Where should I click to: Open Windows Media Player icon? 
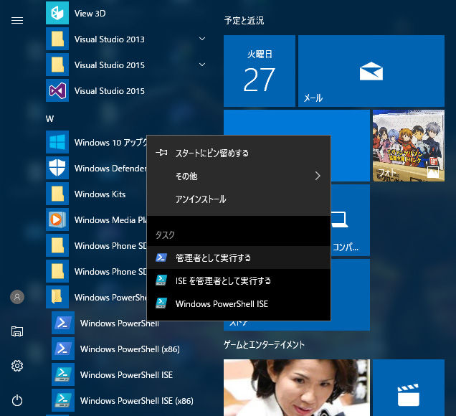click(57, 219)
